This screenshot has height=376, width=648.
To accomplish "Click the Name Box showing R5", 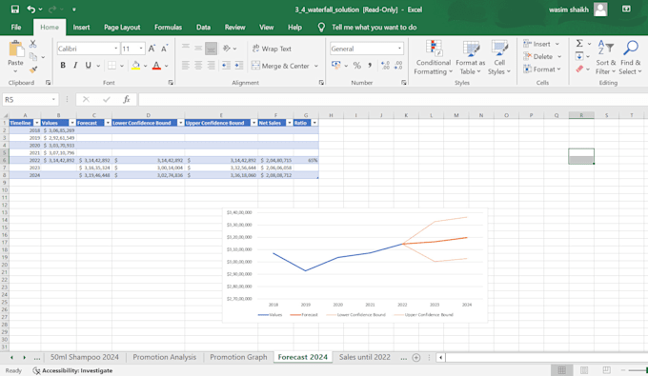I will pyautogui.click(x=30, y=99).
